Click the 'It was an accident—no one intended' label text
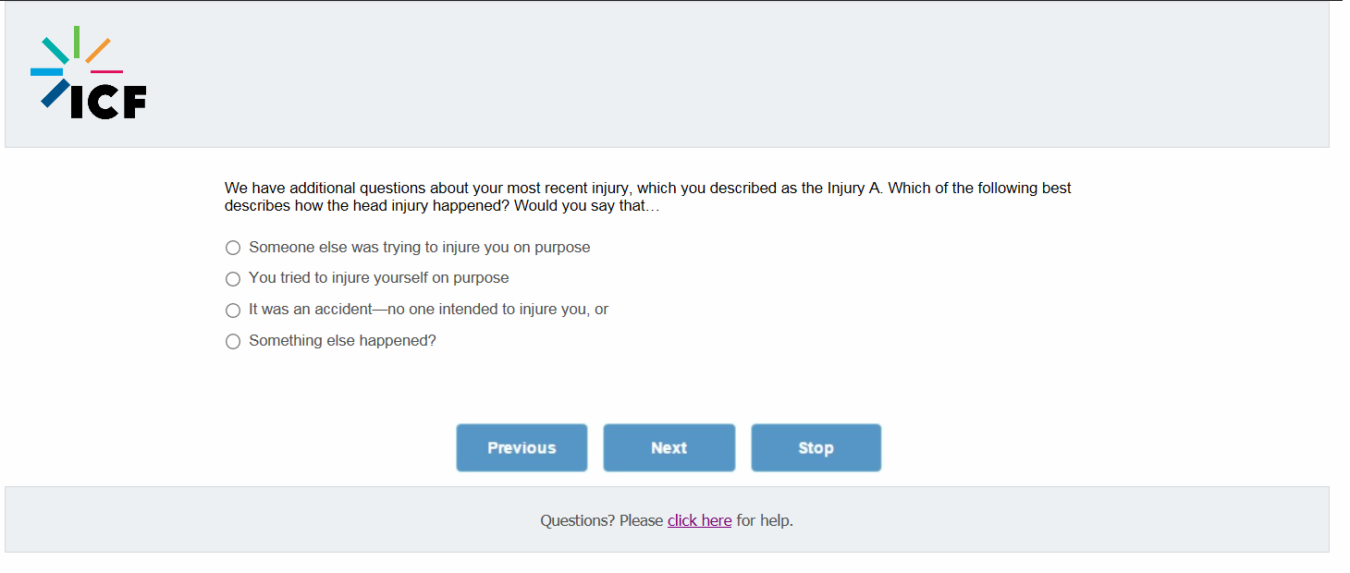This screenshot has height=573, width=1350. (x=428, y=310)
